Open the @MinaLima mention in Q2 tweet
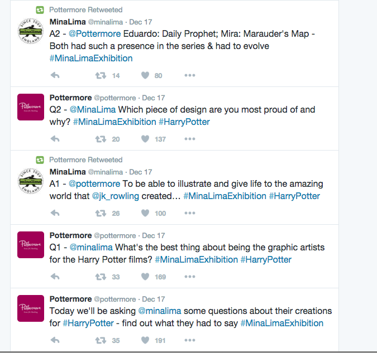The height and width of the screenshot is (353, 377). [x=93, y=110]
